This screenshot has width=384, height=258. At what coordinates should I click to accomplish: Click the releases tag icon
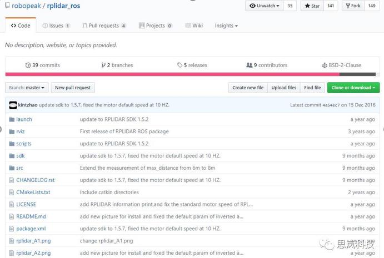[x=179, y=65]
